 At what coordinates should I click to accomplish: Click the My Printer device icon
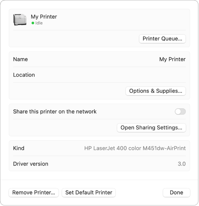point(20,20)
